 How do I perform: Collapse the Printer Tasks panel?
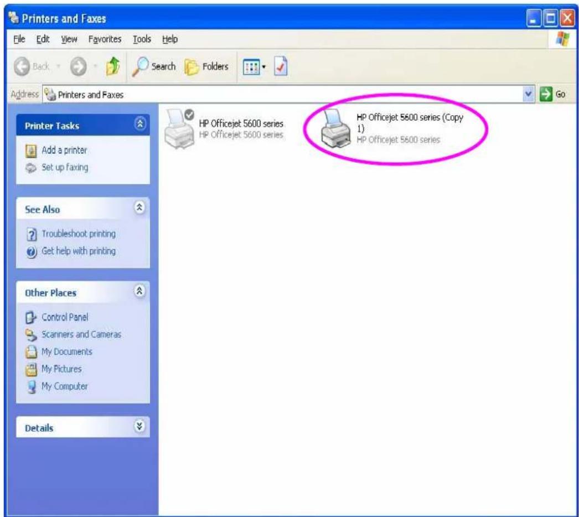click(140, 123)
